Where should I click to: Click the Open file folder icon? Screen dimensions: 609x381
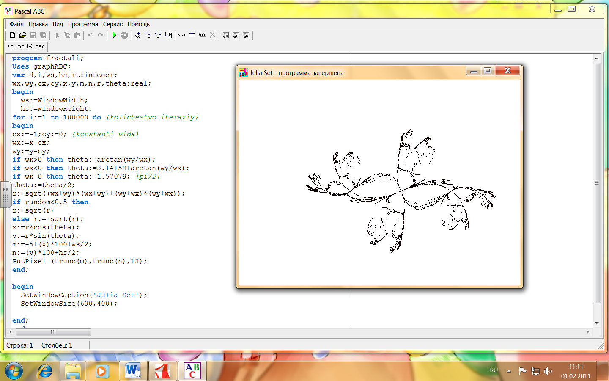23,35
